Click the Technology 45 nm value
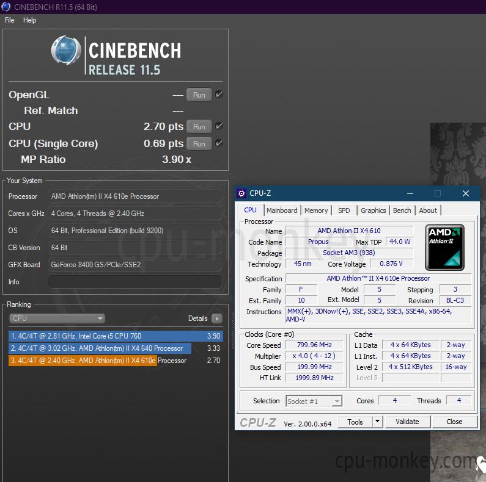Image resolution: width=486 pixels, height=482 pixels. [303, 264]
